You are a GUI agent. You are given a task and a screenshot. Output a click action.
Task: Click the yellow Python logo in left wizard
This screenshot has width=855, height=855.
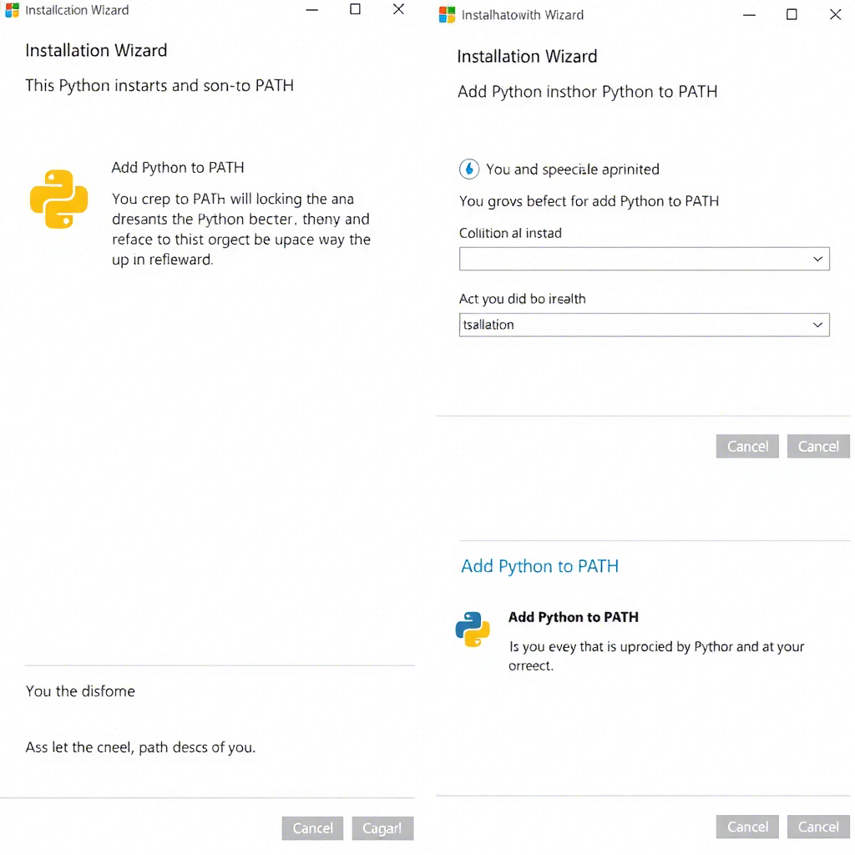coord(58,199)
